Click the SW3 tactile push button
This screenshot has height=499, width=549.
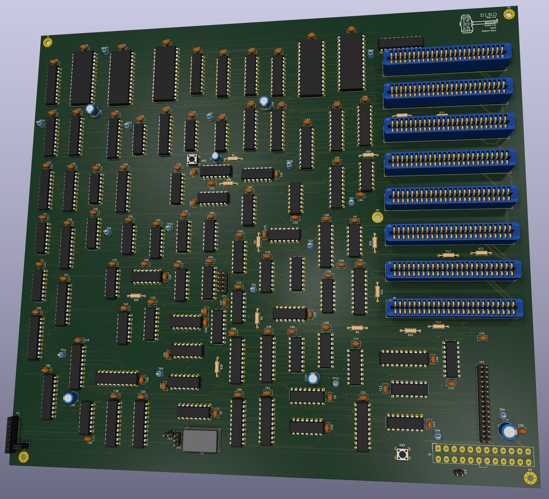tap(192, 159)
